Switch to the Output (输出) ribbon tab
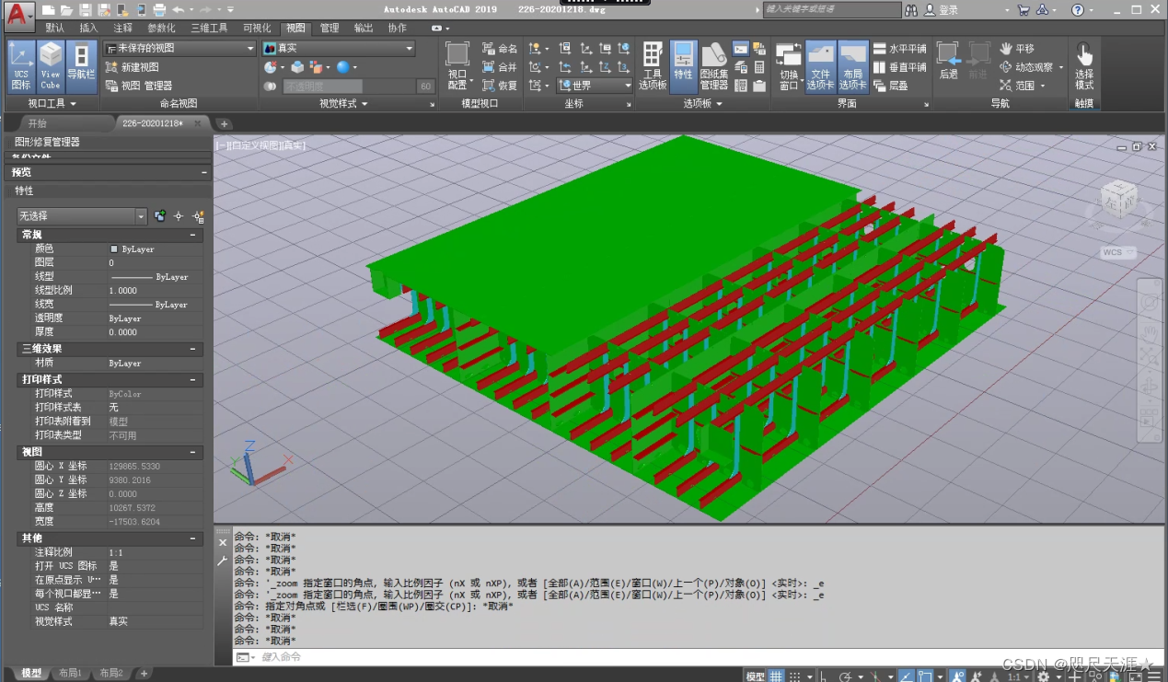 click(364, 28)
